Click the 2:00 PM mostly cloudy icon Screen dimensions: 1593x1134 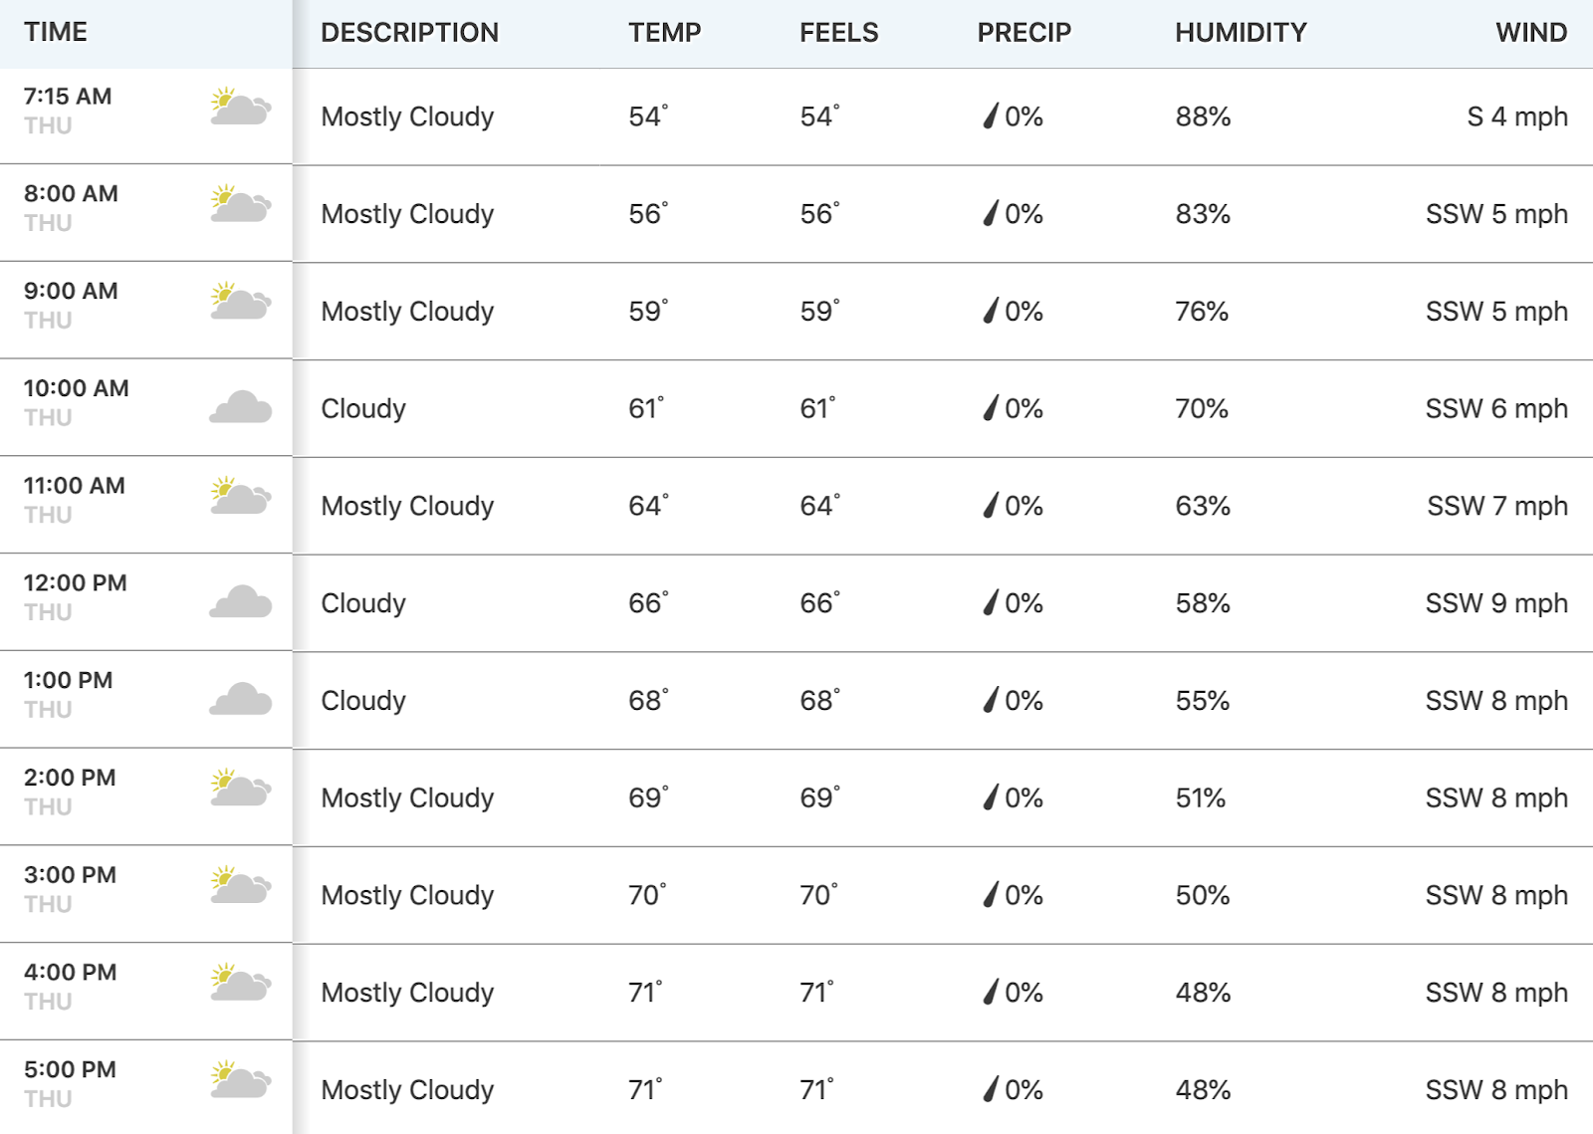pyautogui.click(x=240, y=788)
